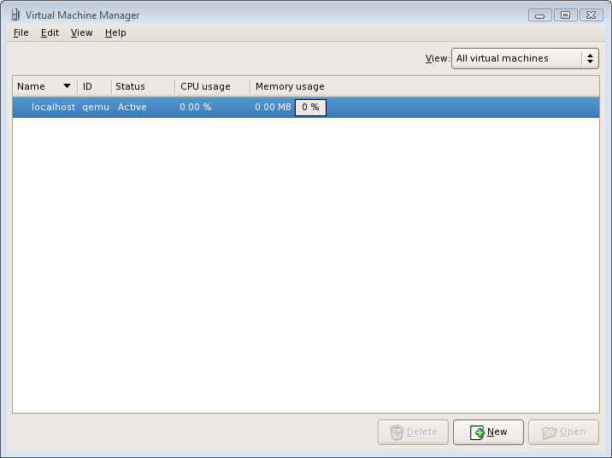Maximize the Virtual Machine Manager window
This screenshot has height=458, width=612.
pyautogui.click(x=565, y=15)
